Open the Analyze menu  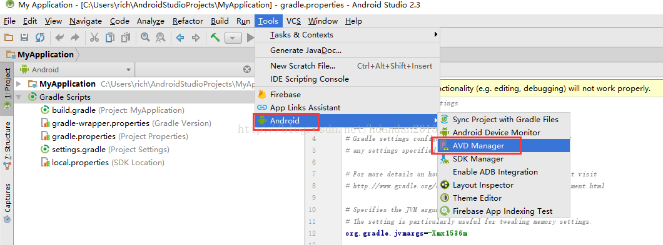[151, 21]
